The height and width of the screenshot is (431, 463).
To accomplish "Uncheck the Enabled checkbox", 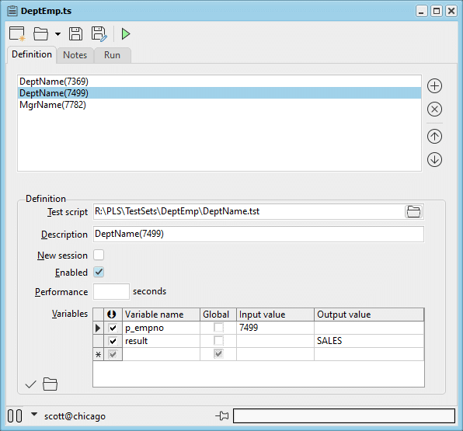I will click(99, 272).
